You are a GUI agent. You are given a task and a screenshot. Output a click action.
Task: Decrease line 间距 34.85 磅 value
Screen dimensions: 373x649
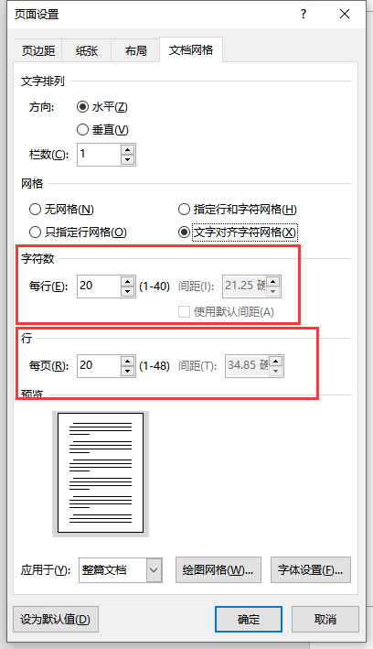click(x=276, y=371)
